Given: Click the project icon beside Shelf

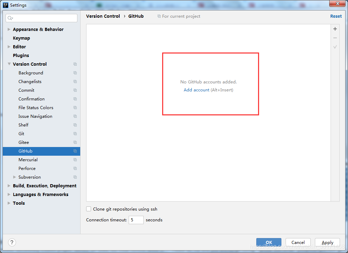Looking at the screenshot, I should (75, 125).
